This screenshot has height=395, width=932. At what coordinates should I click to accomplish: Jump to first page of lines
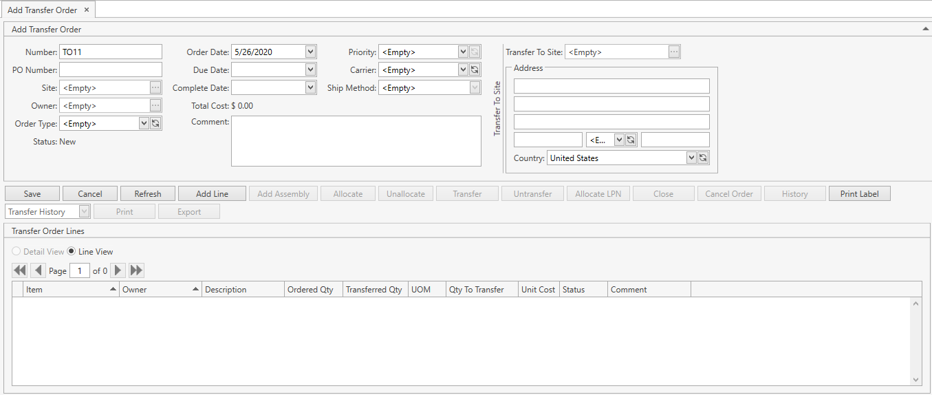(x=19, y=270)
